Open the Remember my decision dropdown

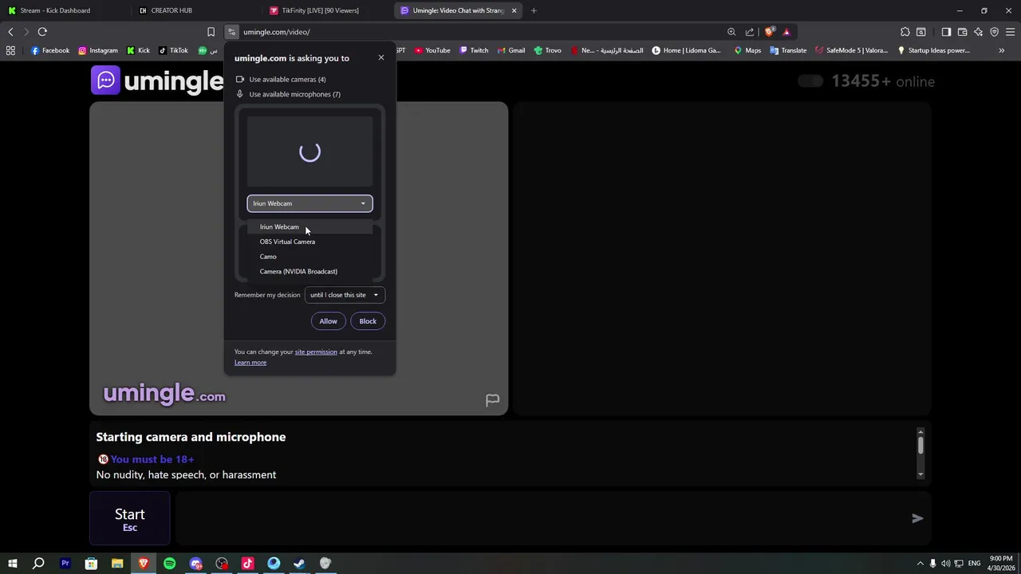click(x=345, y=295)
